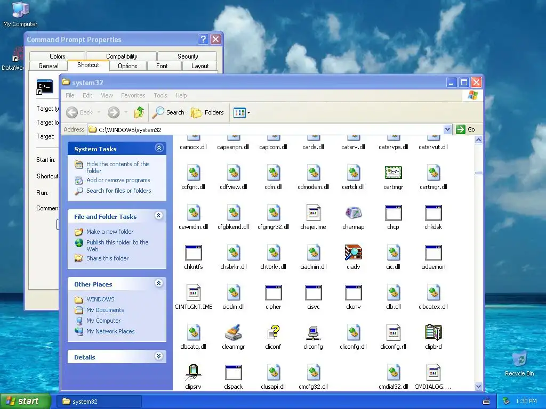Screen dimensions: 546x409
Task: Select the chkdsk program icon
Action: tap(433, 213)
